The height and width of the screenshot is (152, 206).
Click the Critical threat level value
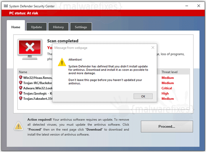coord(167,88)
